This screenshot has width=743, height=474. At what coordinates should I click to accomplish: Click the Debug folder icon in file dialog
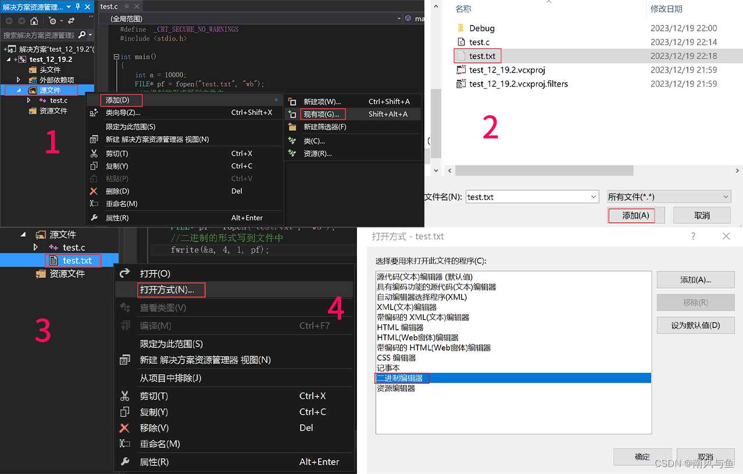pyautogui.click(x=460, y=28)
